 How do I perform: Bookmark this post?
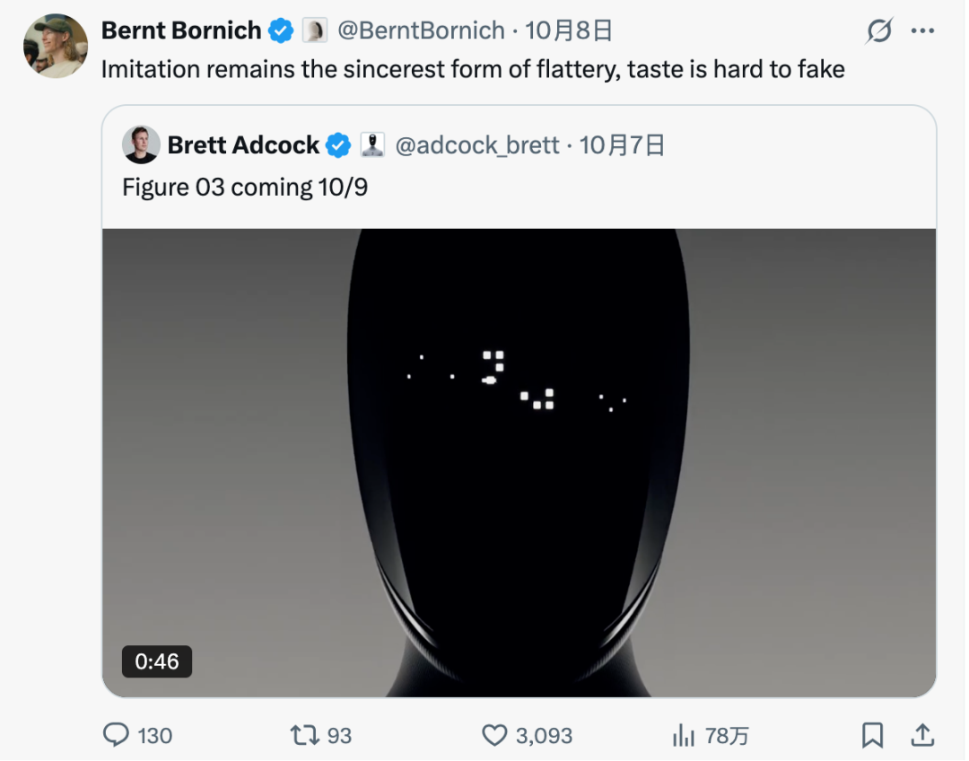click(872, 736)
